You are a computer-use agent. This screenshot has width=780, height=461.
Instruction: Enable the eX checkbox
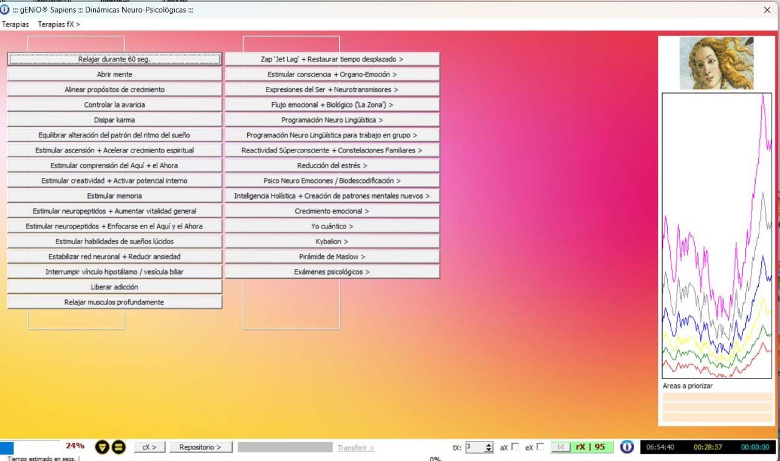click(x=540, y=447)
